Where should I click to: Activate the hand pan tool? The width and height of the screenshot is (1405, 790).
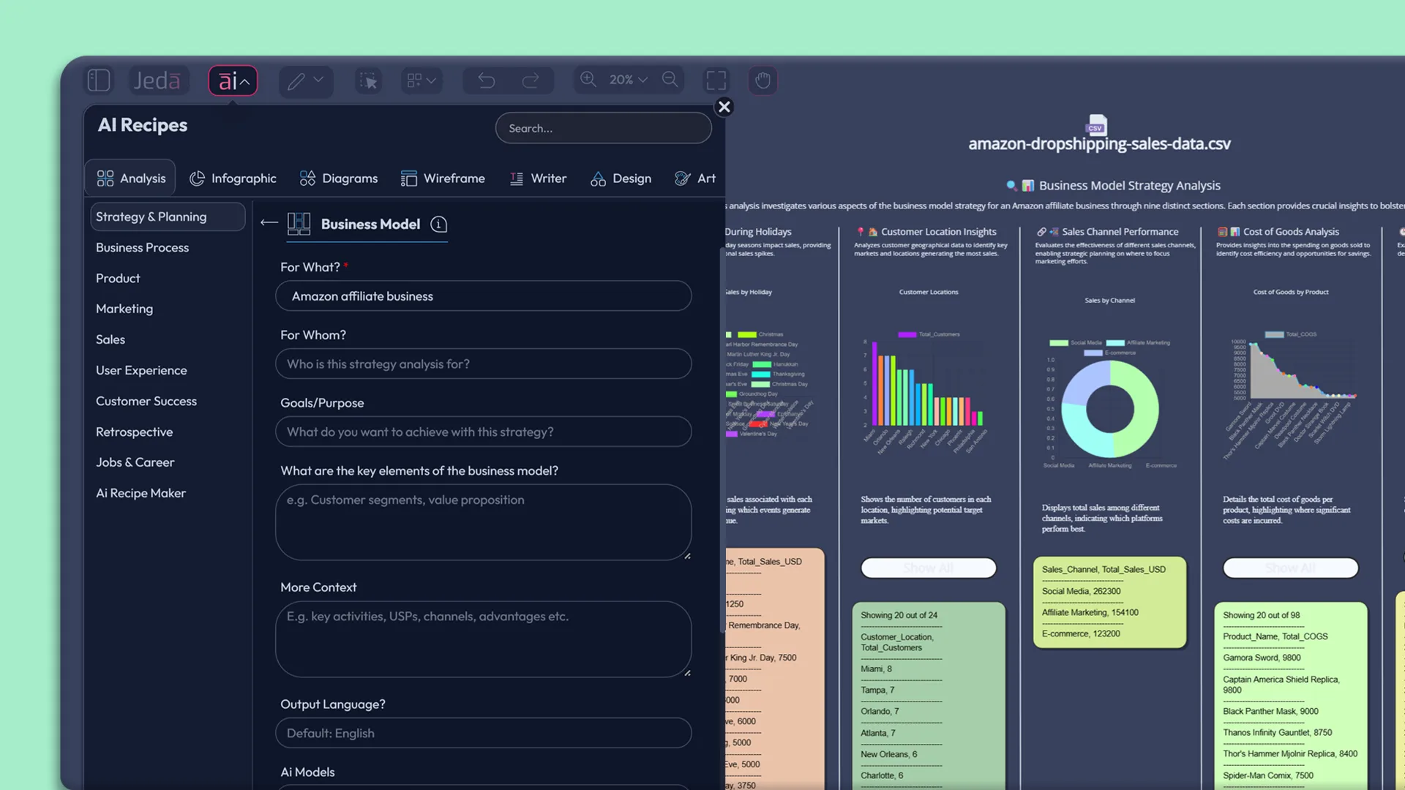[x=763, y=80]
